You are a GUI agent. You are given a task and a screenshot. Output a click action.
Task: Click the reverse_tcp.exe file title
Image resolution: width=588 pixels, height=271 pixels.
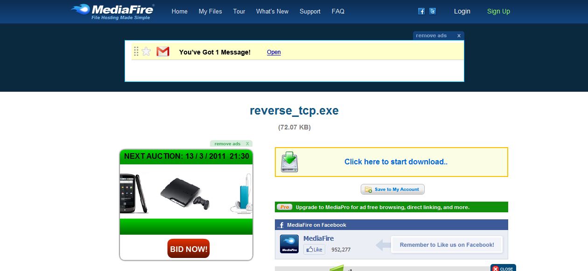pos(294,111)
